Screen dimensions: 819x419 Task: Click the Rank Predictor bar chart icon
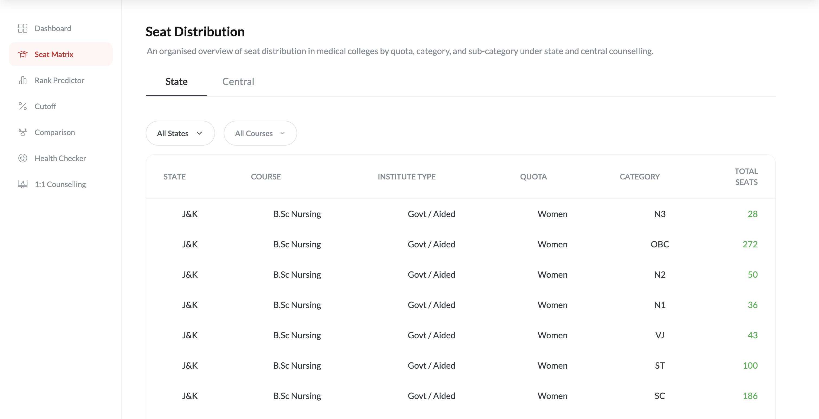[x=22, y=80]
